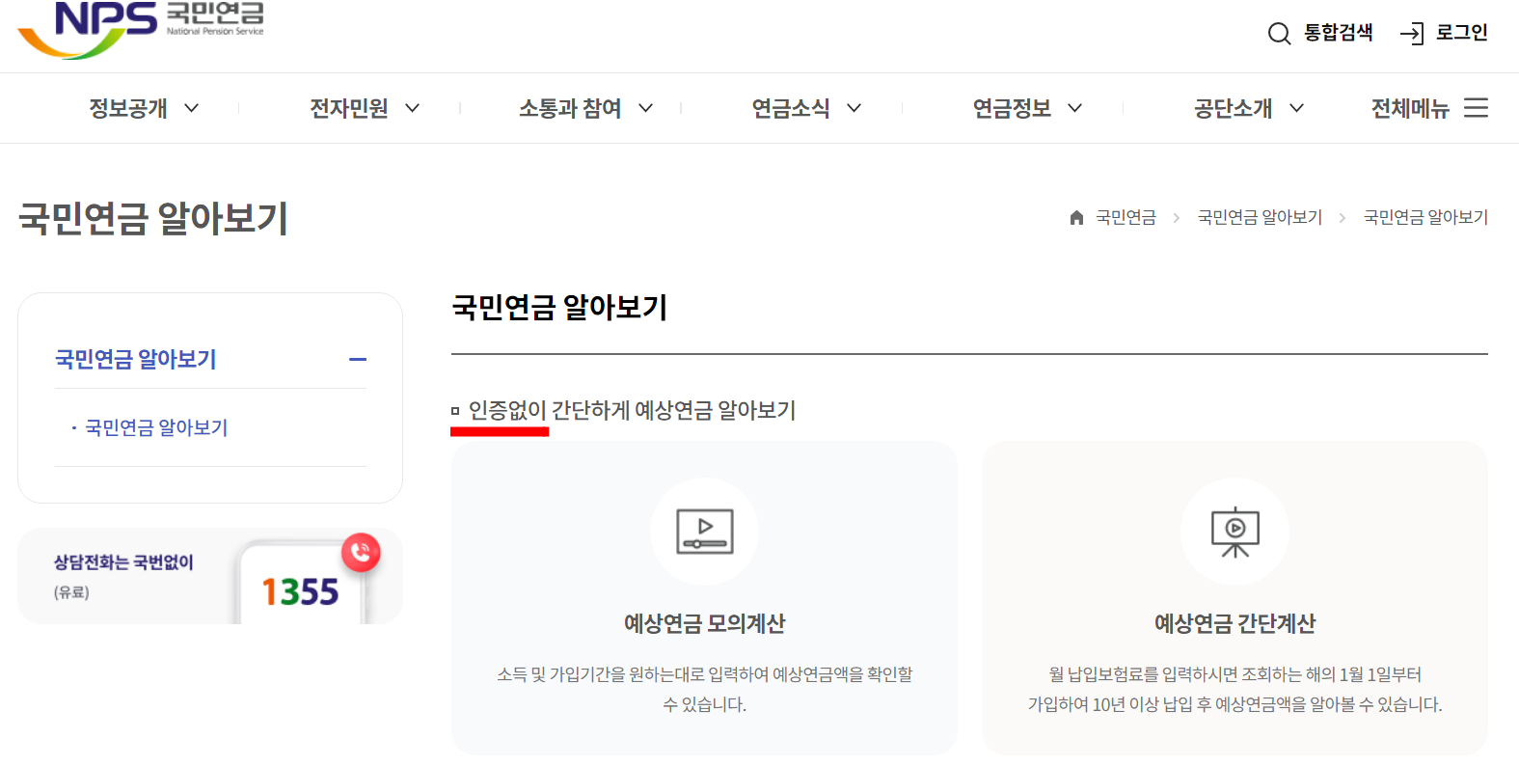The width and height of the screenshot is (1519, 766).
Task: Open the 소통과 참여 menu
Action: (570, 108)
